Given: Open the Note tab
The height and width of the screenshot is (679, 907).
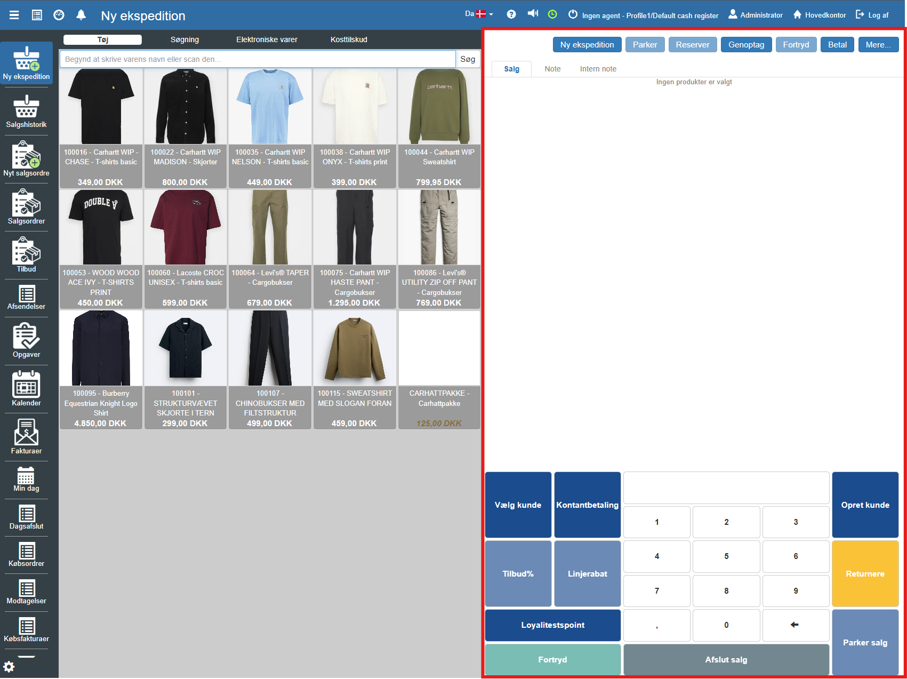Looking at the screenshot, I should [552, 69].
